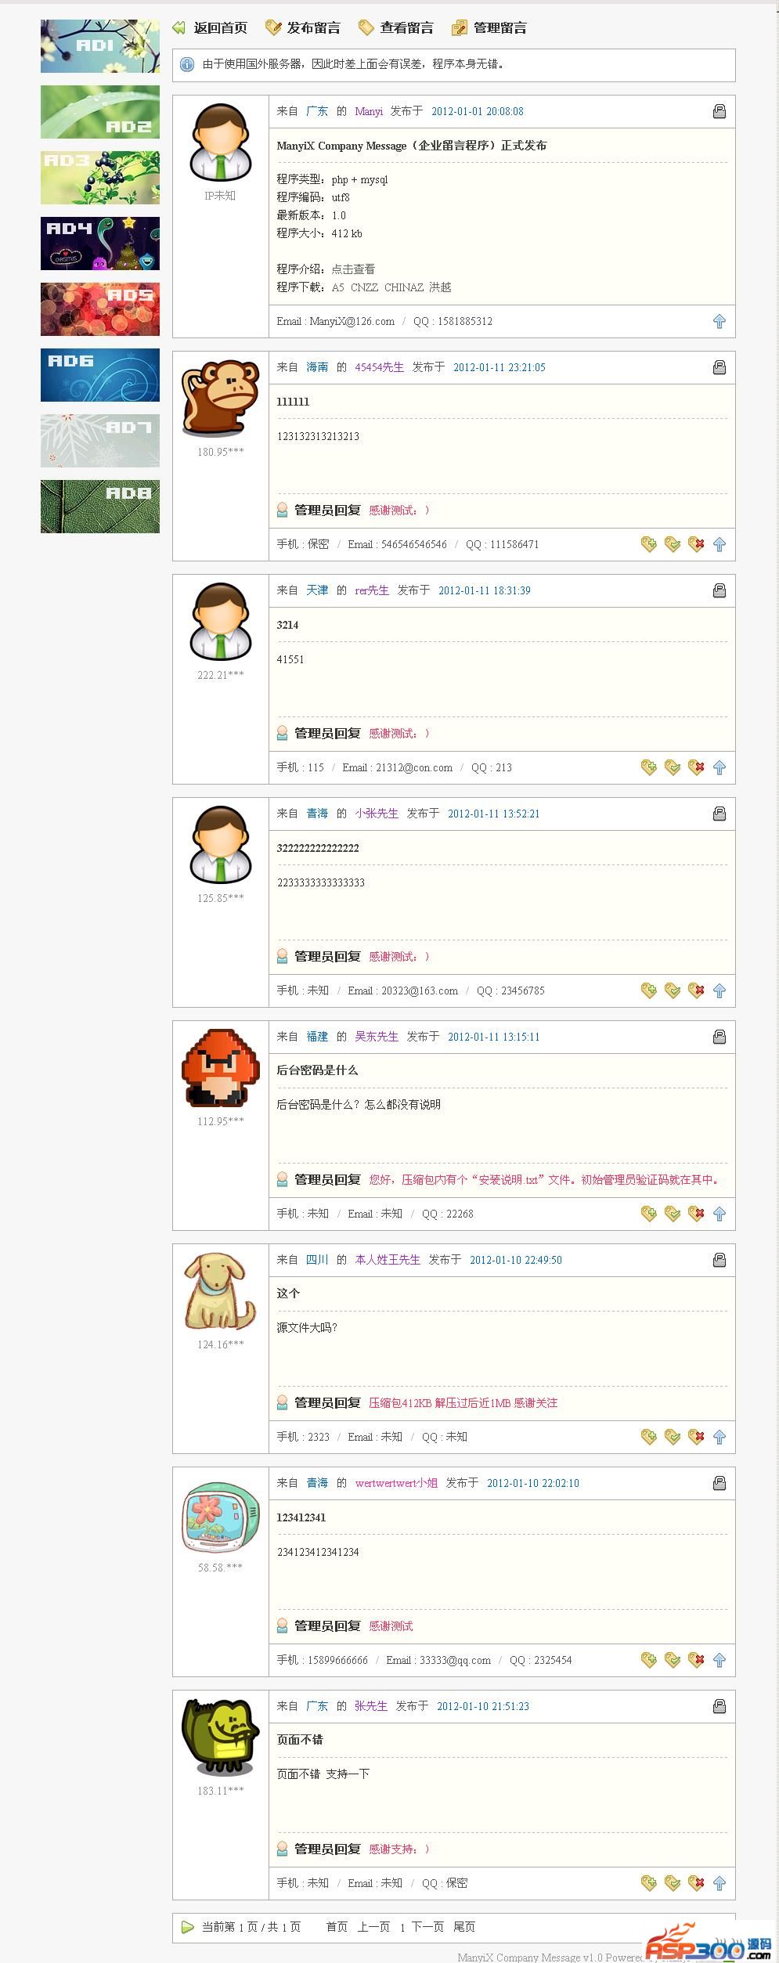The height and width of the screenshot is (1963, 779).
Task: Click the red-X delete tag icon on 张先生's message
Action: [696, 1883]
